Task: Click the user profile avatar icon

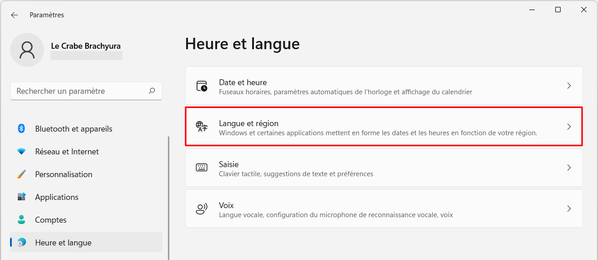Action: [27, 50]
